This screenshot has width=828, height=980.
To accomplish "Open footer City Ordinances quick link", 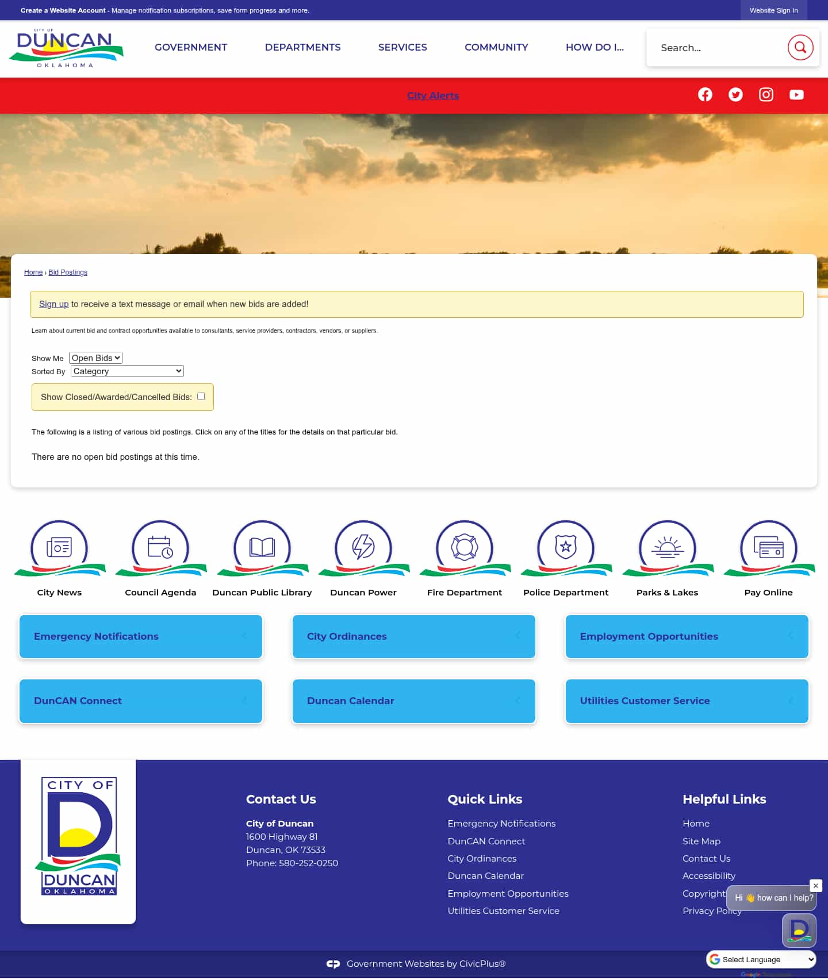I will 482,859.
